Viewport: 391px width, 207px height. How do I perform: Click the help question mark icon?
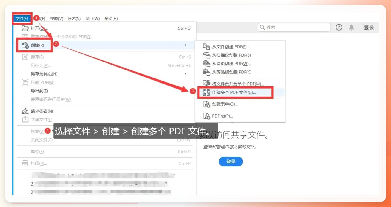339,28
